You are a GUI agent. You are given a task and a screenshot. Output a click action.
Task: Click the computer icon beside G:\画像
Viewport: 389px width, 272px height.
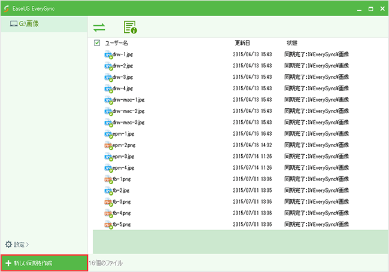tap(14, 24)
